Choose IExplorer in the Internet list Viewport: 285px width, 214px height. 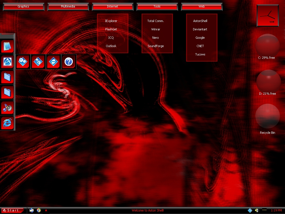click(111, 21)
